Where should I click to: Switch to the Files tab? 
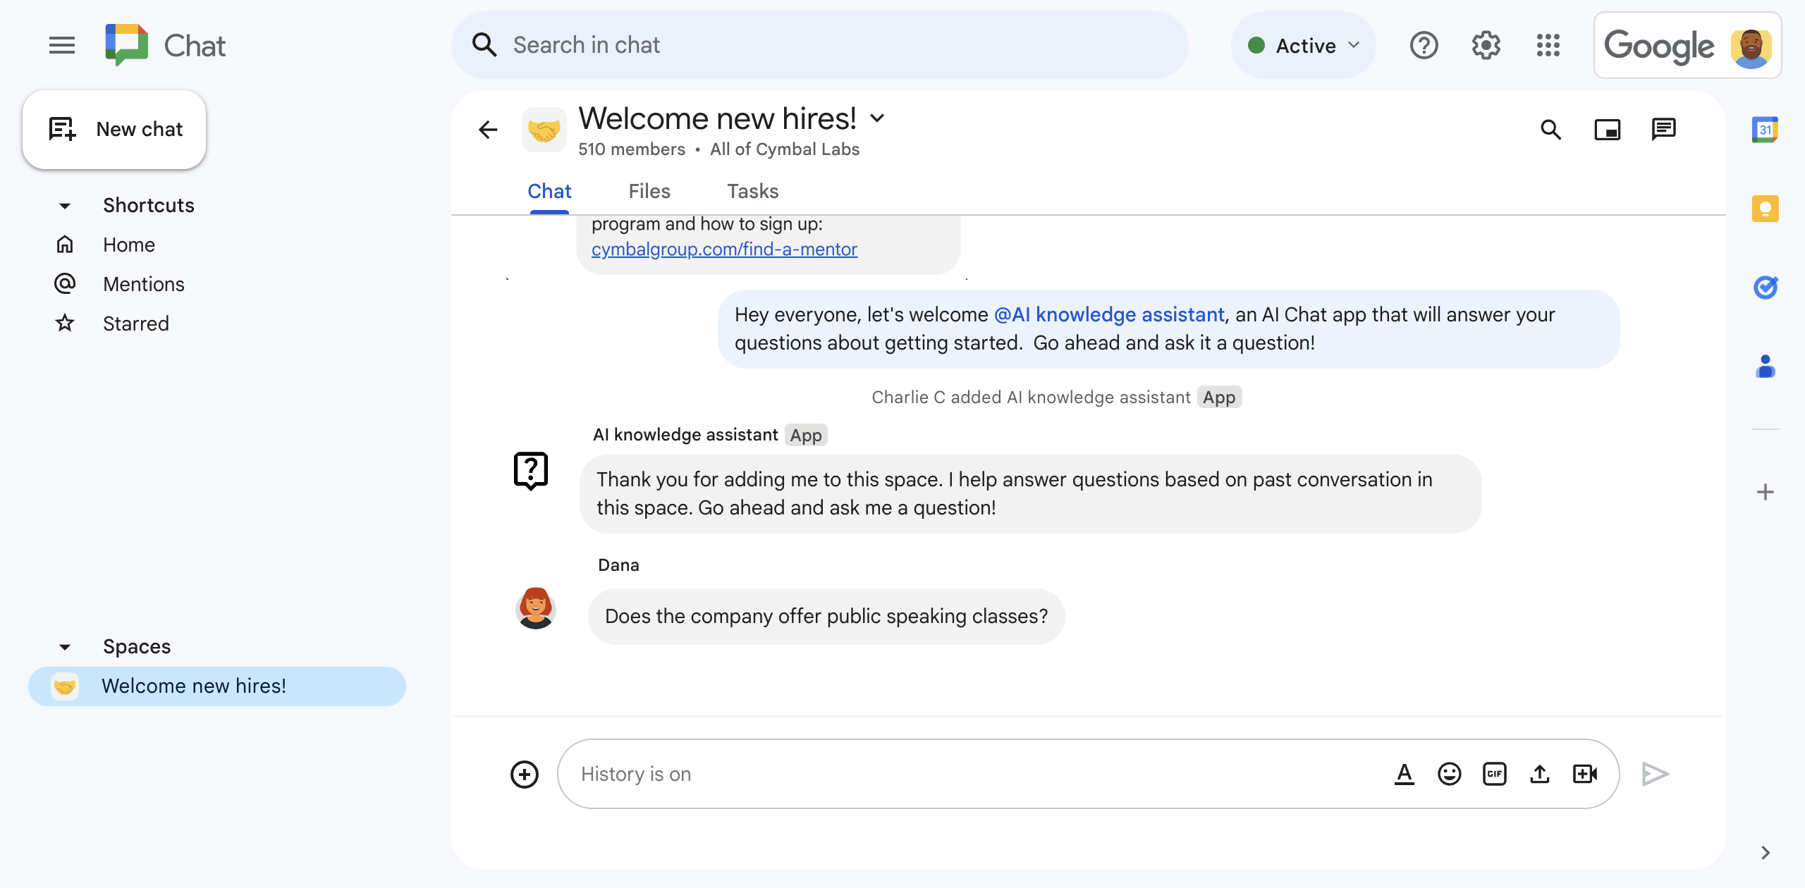coord(649,191)
